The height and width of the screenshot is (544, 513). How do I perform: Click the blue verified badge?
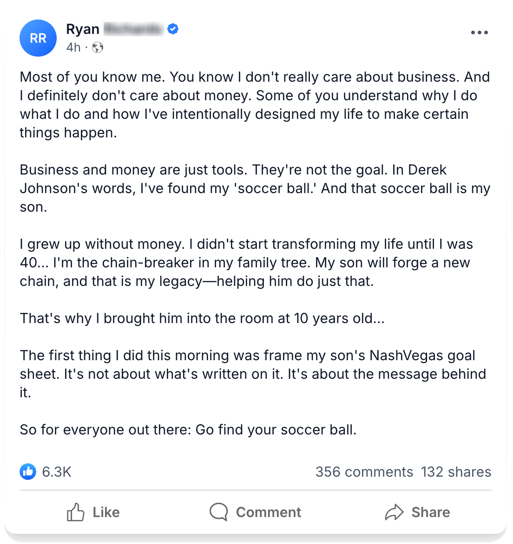click(x=173, y=29)
